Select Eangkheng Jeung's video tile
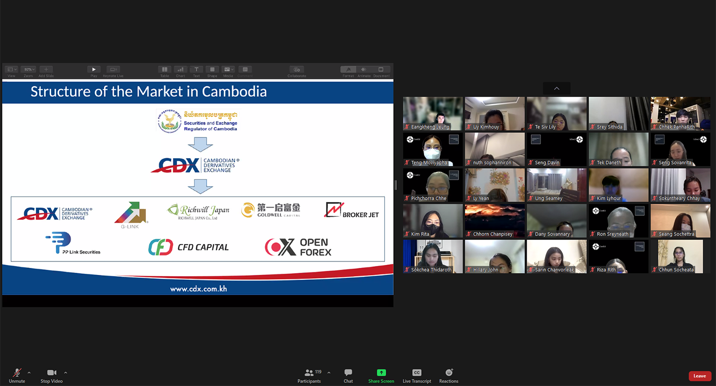 coord(433,114)
